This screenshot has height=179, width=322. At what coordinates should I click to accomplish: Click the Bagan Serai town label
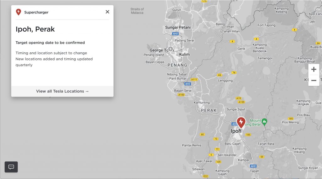tap(183, 91)
